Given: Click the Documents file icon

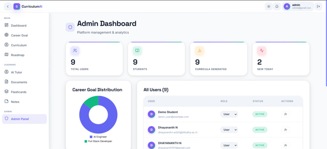Looking at the screenshot, I should point(6,82).
